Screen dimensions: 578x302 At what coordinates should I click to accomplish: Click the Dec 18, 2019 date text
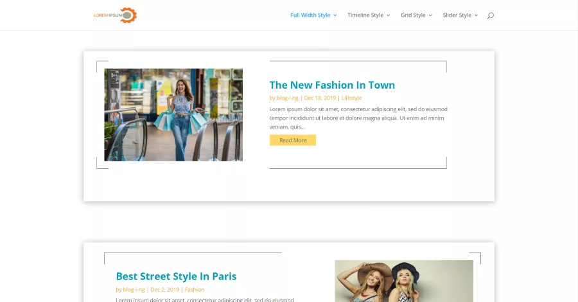point(320,98)
